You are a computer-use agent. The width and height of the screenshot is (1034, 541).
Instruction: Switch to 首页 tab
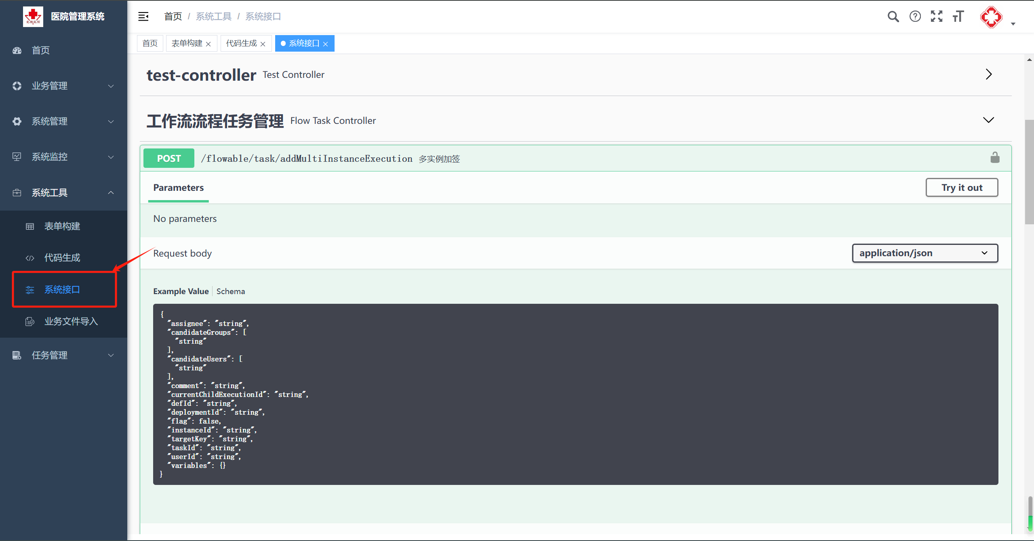coord(150,43)
